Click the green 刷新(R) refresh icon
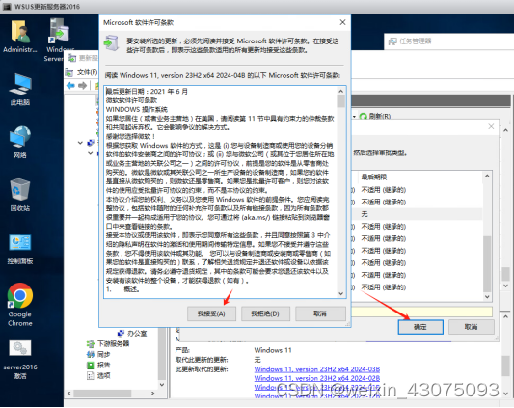This screenshot has width=514, height=408. pyautogui.click(x=364, y=116)
